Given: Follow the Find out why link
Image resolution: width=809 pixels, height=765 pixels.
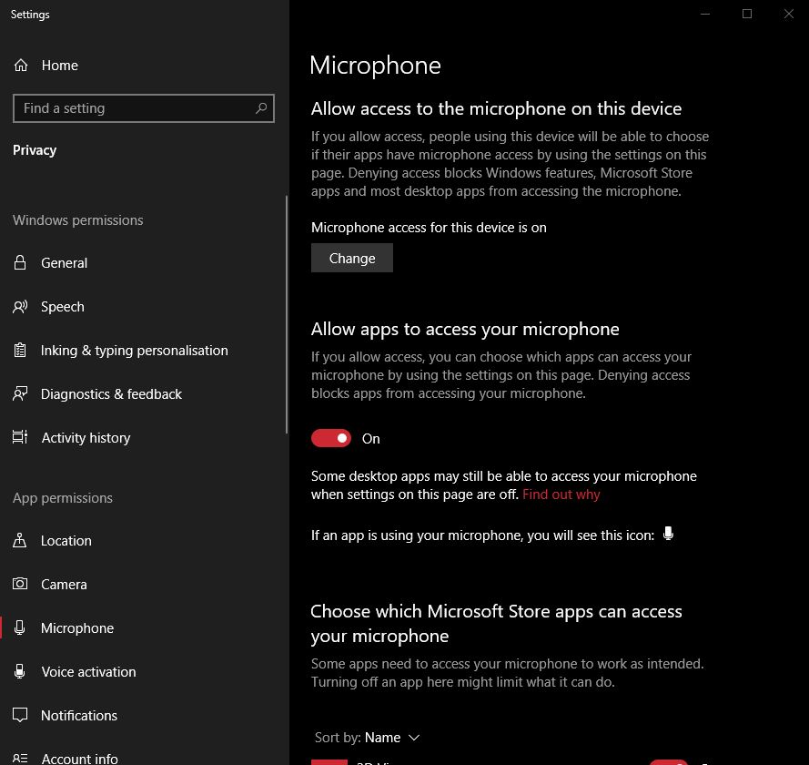Looking at the screenshot, I should (561, 495).
